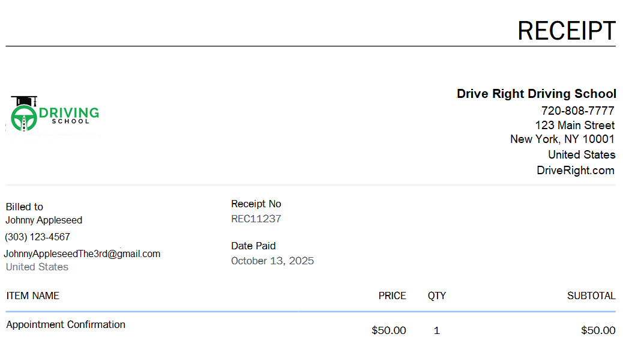623x349 pixels.
Task: Click the 123 Main Street address line
Action: point(574,125)
